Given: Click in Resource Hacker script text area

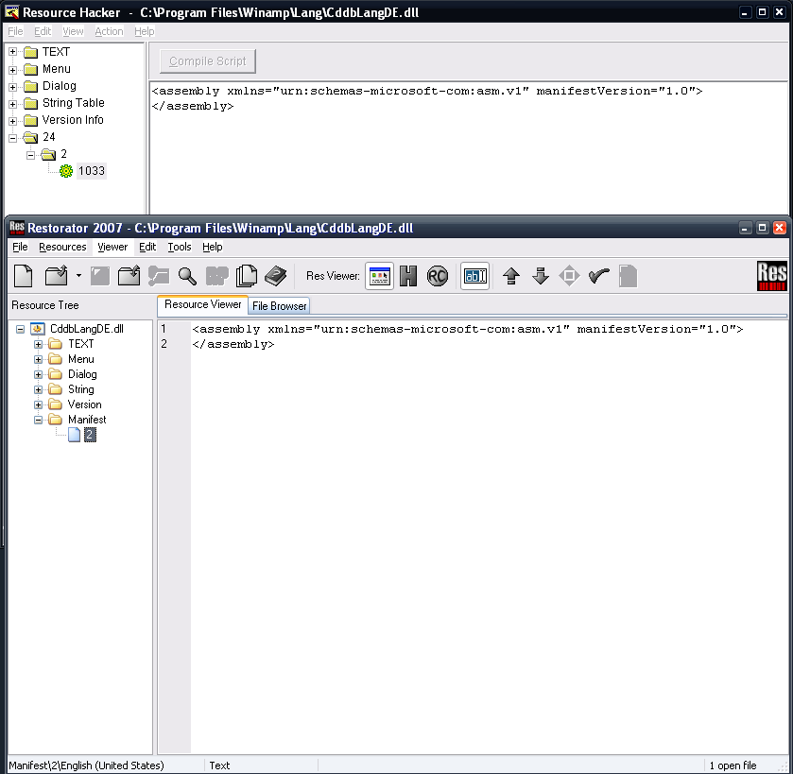Looking at the screenshot, I should coord(468,148).
